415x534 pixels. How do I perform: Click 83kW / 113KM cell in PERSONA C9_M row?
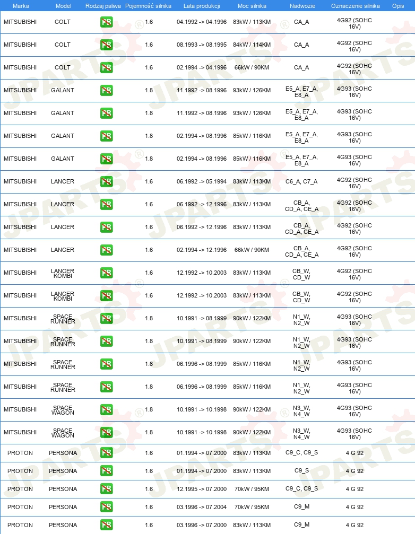(252, 525)
